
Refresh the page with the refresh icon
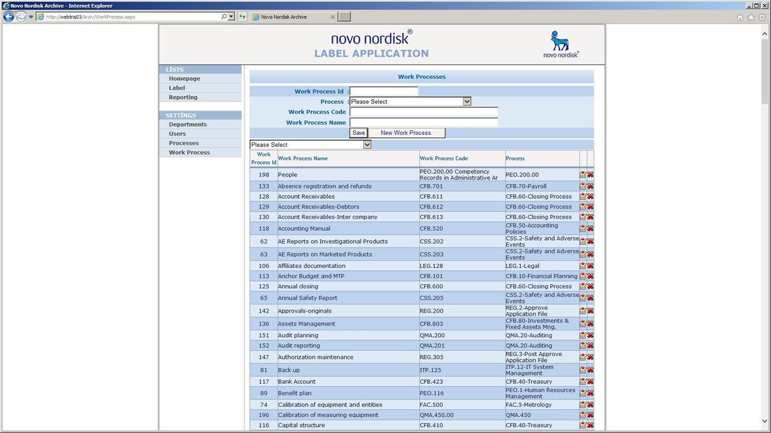coord(243,16)
